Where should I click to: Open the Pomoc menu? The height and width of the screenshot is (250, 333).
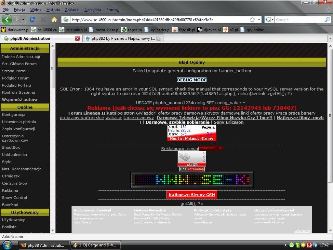pos(112,10)
